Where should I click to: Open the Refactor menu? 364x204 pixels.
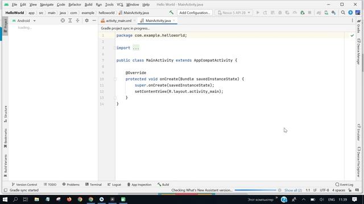pyautogui.click(x=75, y=5)
